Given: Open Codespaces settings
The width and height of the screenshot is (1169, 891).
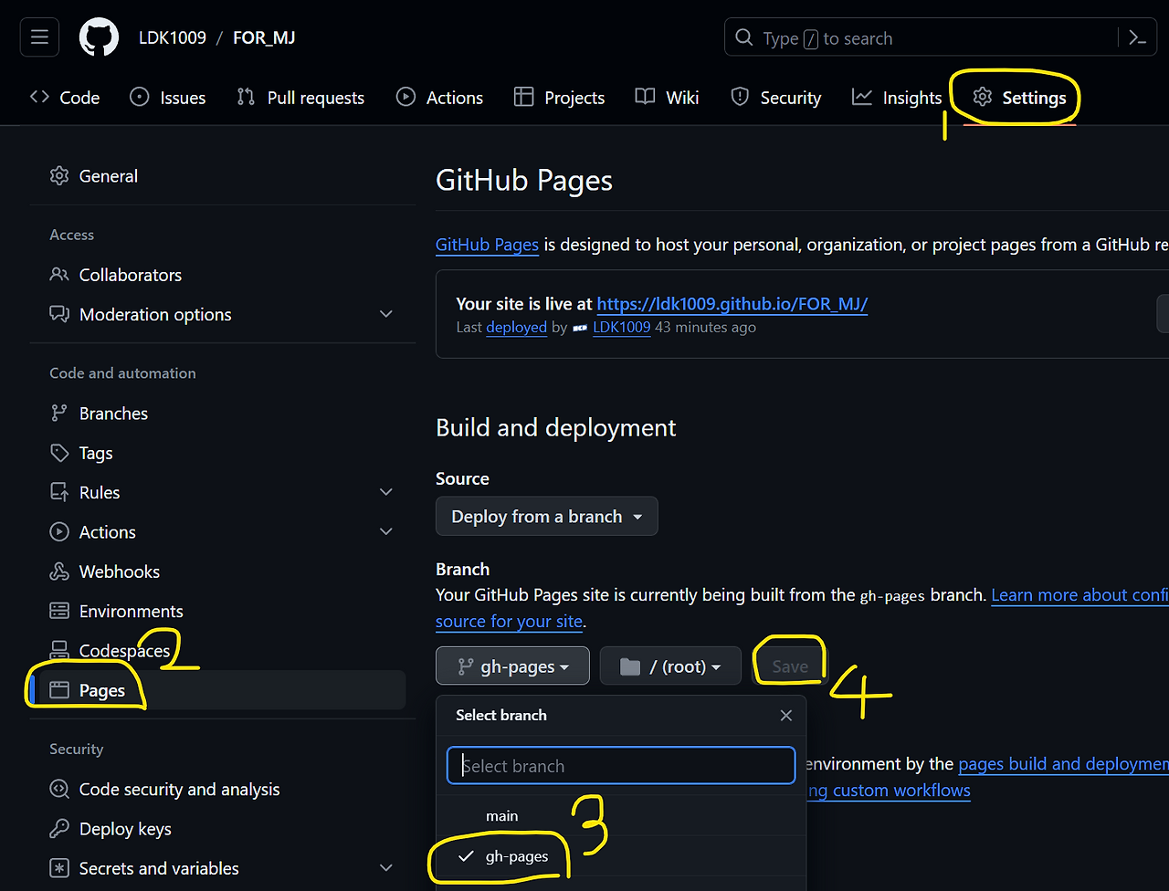Looking at the screenshot, I should (123, 650).
